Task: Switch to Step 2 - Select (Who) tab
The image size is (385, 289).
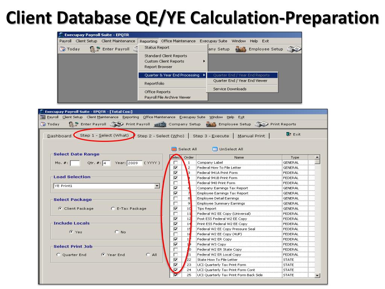Action: (x=161, y=136)
